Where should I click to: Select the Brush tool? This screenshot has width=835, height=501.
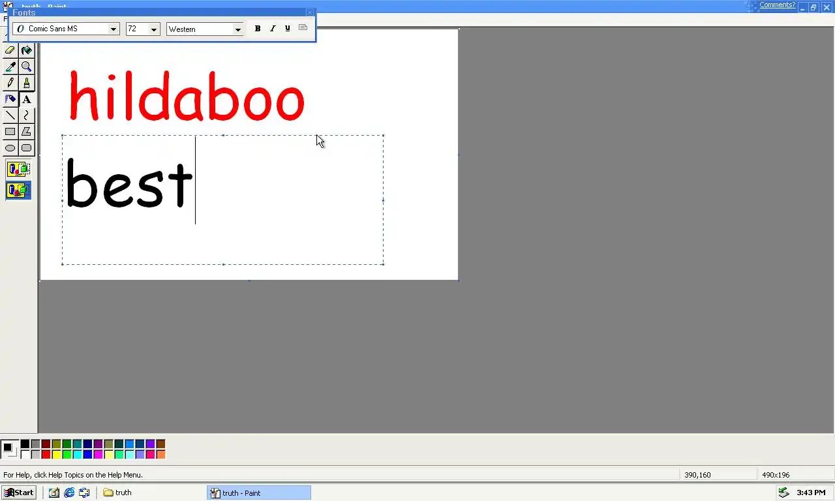tap(26, 83)
